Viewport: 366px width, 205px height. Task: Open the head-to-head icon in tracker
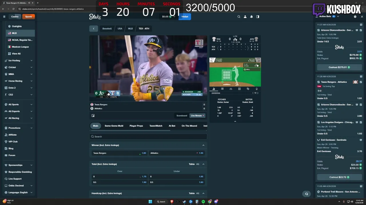point(248,89)
